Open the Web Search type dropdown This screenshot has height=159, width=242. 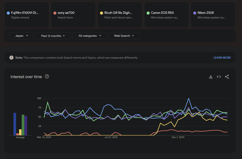[124, 36]
